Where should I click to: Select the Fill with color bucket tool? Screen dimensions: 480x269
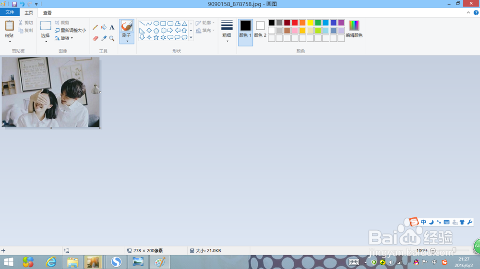pos(104,27)
